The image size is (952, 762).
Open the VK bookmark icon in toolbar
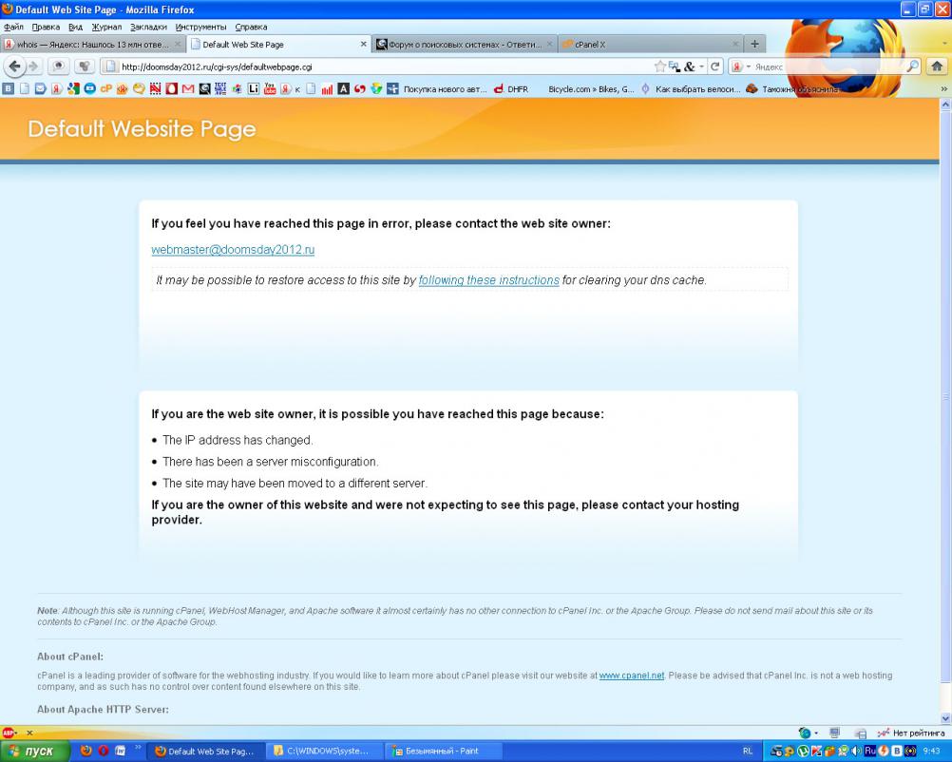tap(9, 88)
